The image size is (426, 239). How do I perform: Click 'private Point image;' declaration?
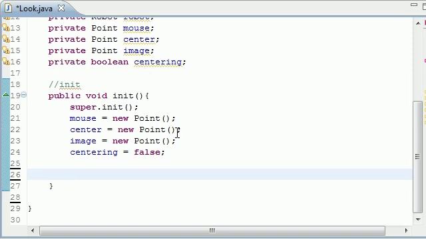tap(101, 50)
